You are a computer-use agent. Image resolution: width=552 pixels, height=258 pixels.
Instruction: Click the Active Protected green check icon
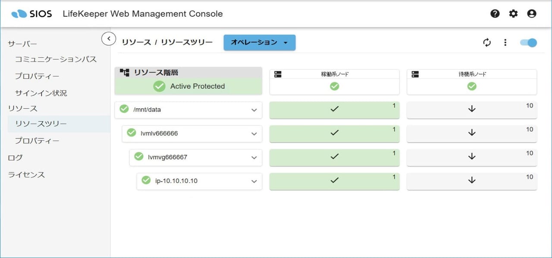click(x=160, y=86)
